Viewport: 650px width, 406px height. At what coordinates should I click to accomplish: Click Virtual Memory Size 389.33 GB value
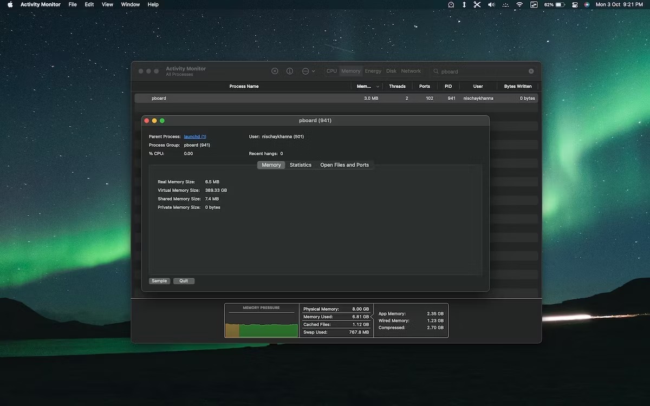(216, 191)
